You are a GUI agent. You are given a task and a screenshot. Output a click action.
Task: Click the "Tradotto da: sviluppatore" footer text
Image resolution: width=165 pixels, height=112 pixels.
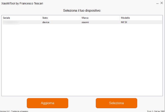[x=20, y=111]
